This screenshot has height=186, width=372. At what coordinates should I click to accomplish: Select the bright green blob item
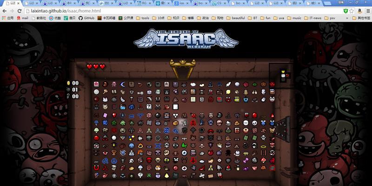coord(184,146)
